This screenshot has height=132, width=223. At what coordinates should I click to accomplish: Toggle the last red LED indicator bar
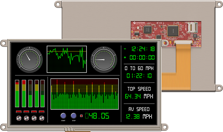[42, 112]
